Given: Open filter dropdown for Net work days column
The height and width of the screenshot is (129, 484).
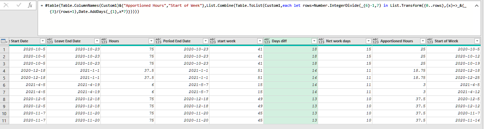Looking at the screenshot, I should click(368, 41).
